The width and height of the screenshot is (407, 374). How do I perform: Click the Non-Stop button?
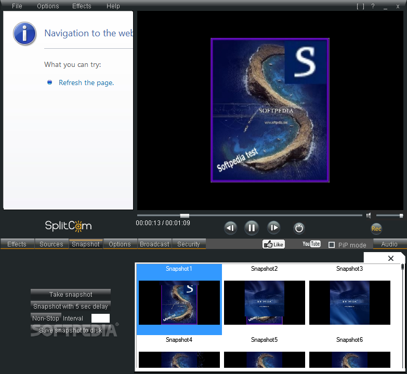[46, 318]
